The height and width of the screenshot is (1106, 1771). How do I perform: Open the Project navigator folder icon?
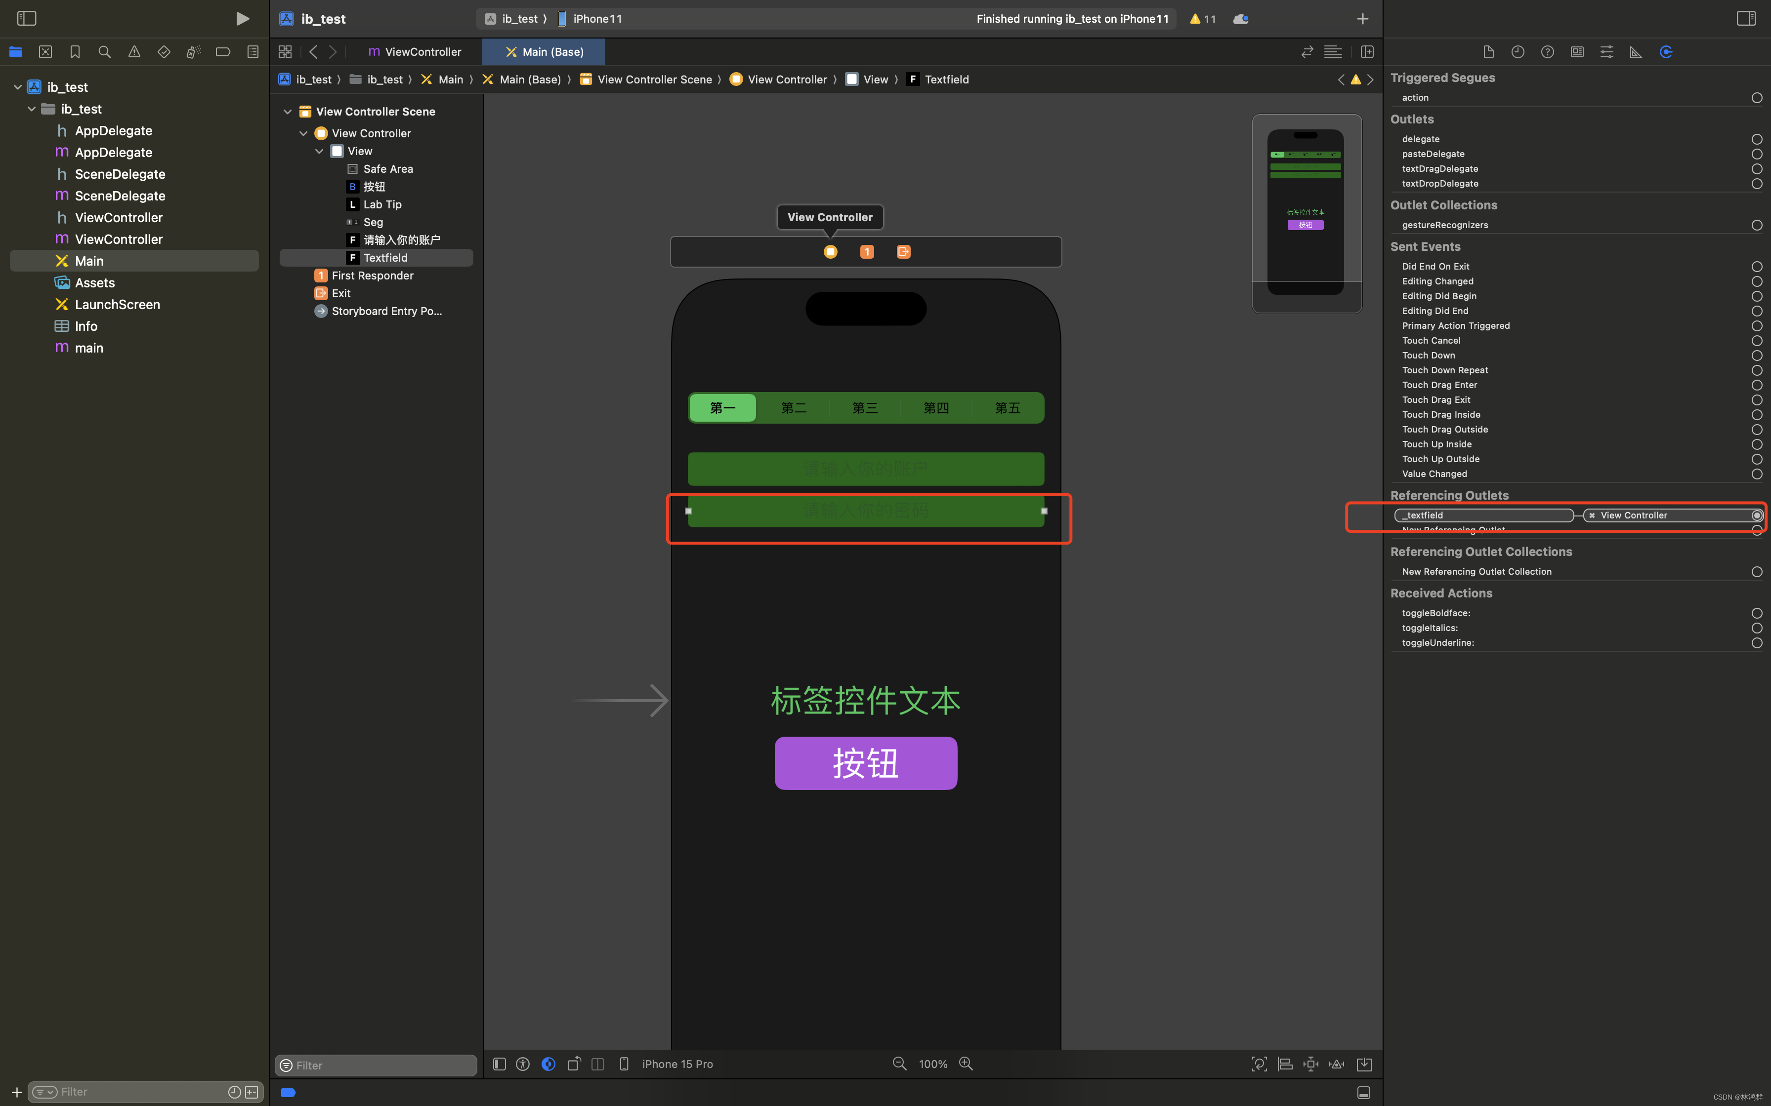tap(15, 52)
